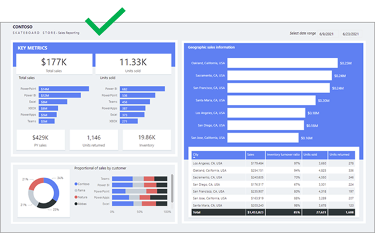Click "Sacramento, CA, USA" table row city
Viewport: 375px width, 233px height.
point(207,177)
